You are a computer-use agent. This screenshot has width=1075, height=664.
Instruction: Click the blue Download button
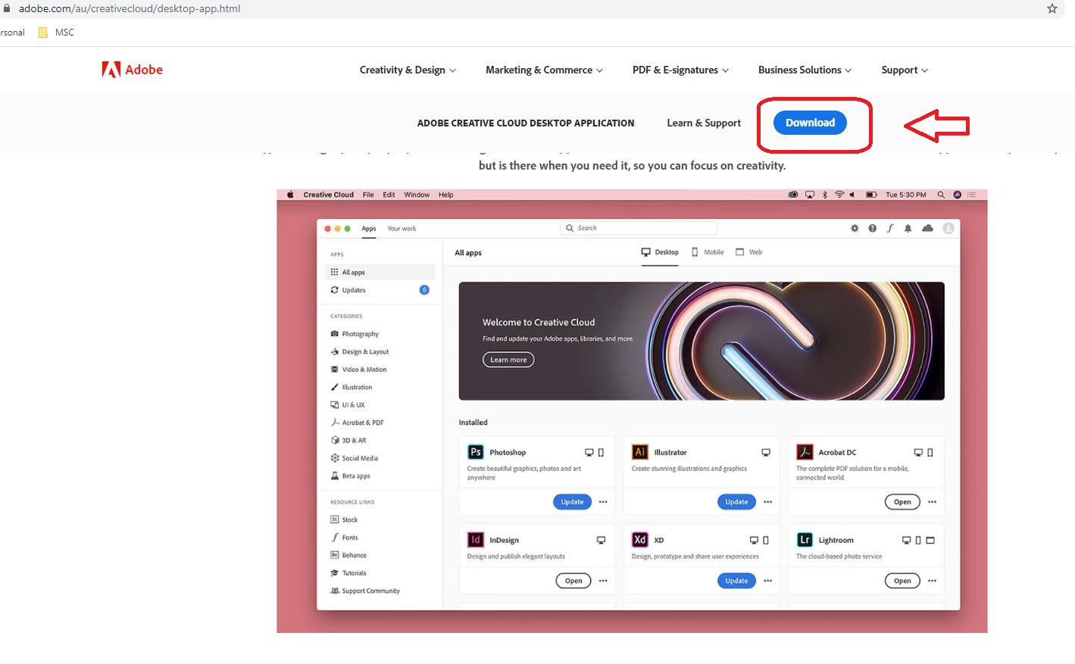810,123
